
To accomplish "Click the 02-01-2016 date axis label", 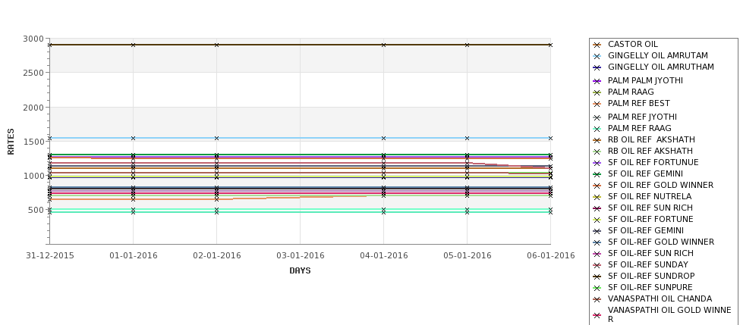I will pyautogui.click(x=216, y=255).
